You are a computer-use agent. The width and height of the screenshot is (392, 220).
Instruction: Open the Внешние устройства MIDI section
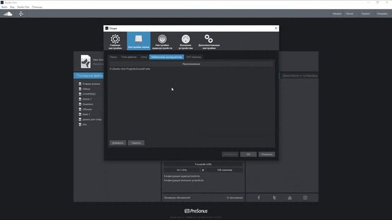[186, 42]
